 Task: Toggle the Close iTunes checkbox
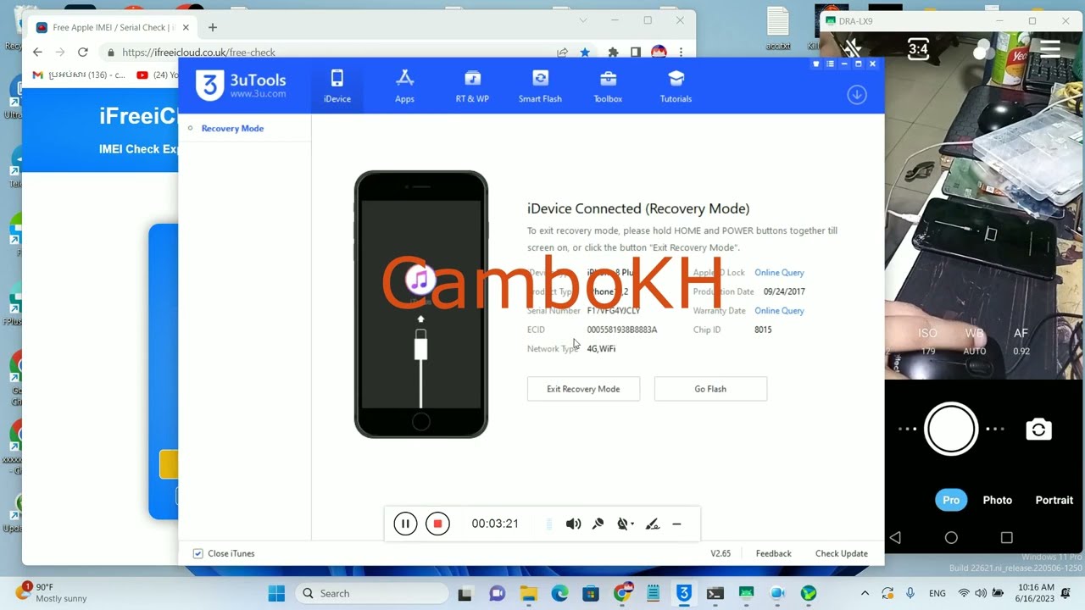pyautogui.click(x=198, y=553)
